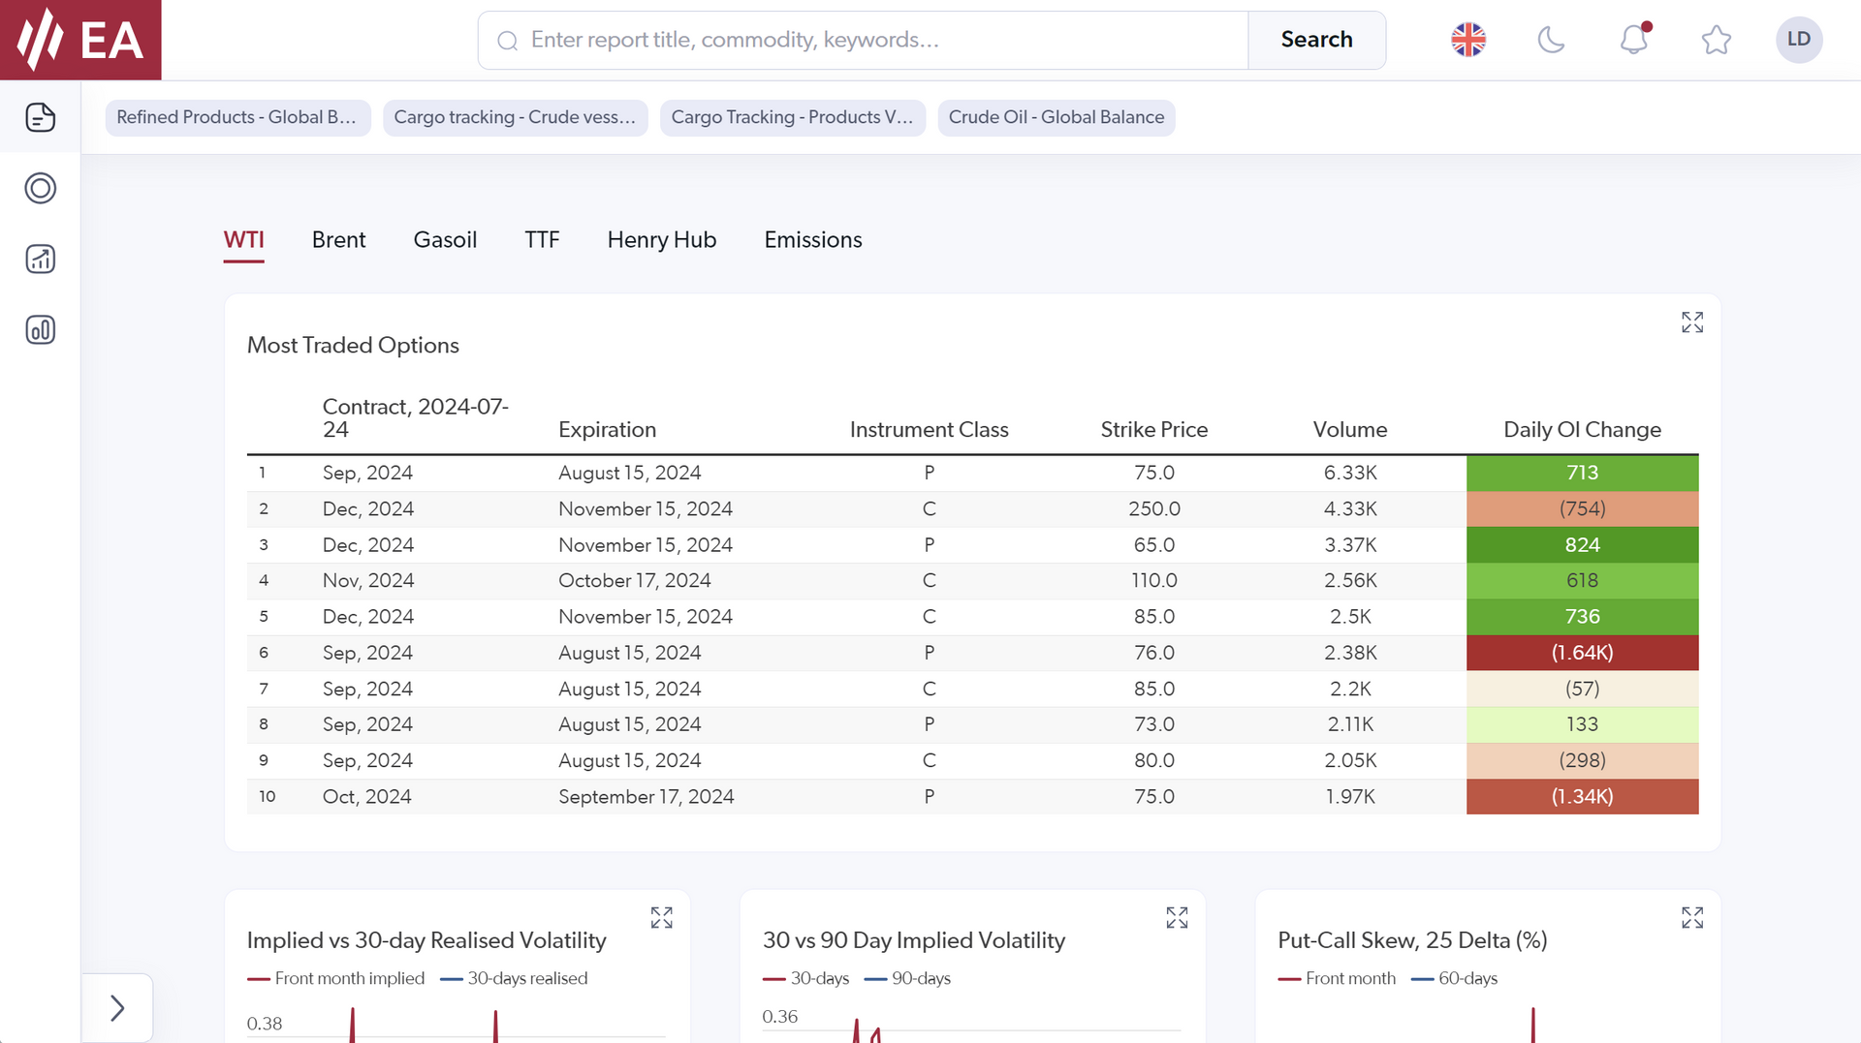The height and width of the screenshot is (1043, 1861).
Task: Switch to the Emissions tab
Action: click(x=813, y=240)
